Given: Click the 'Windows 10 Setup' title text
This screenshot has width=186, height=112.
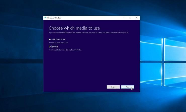Looking at the screenshot, I should (54, 18).
